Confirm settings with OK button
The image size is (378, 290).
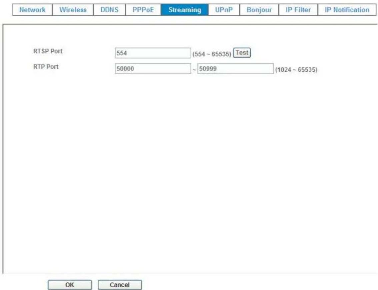point(70,285)
